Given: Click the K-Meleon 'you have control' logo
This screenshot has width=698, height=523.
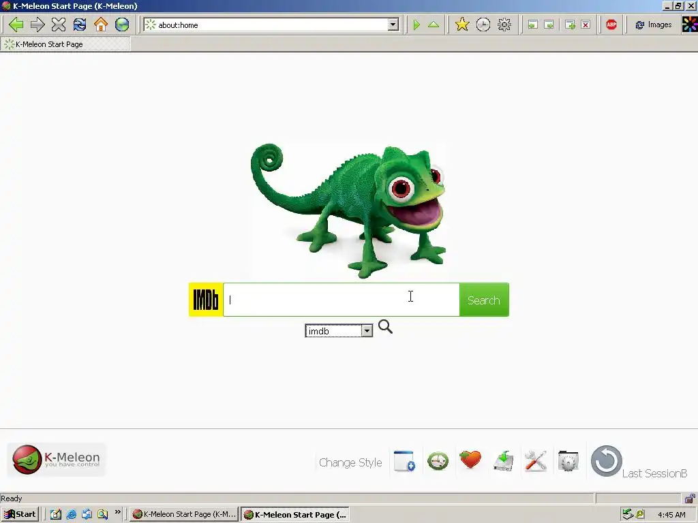Looking at the screenshot, I should point(57,460).
